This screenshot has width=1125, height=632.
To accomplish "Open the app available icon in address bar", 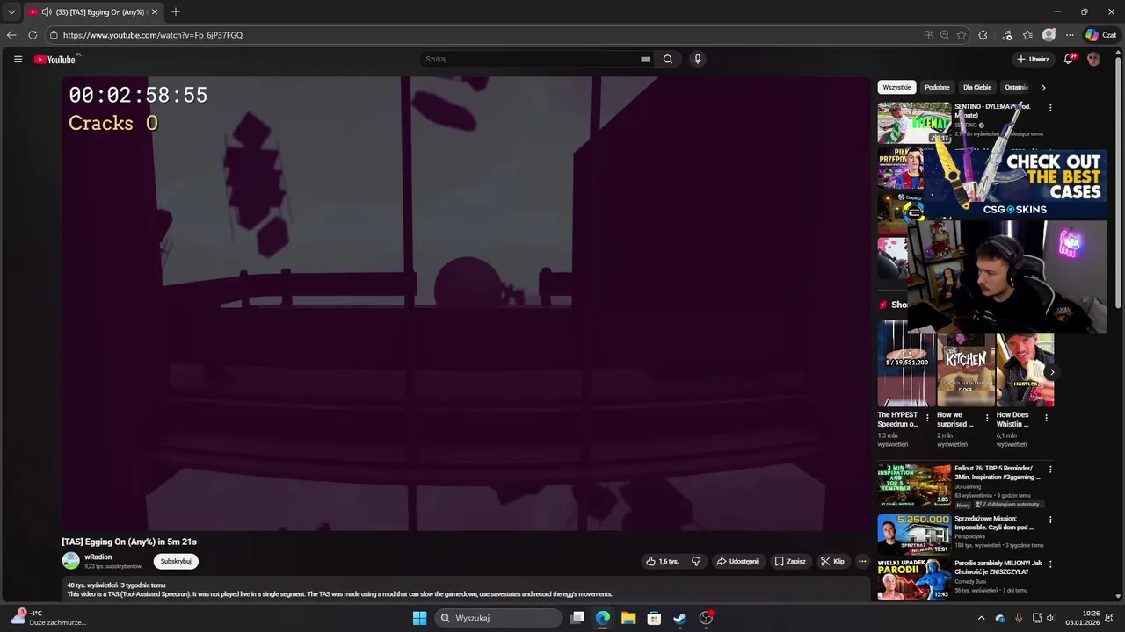I will (x=928, y=35).
